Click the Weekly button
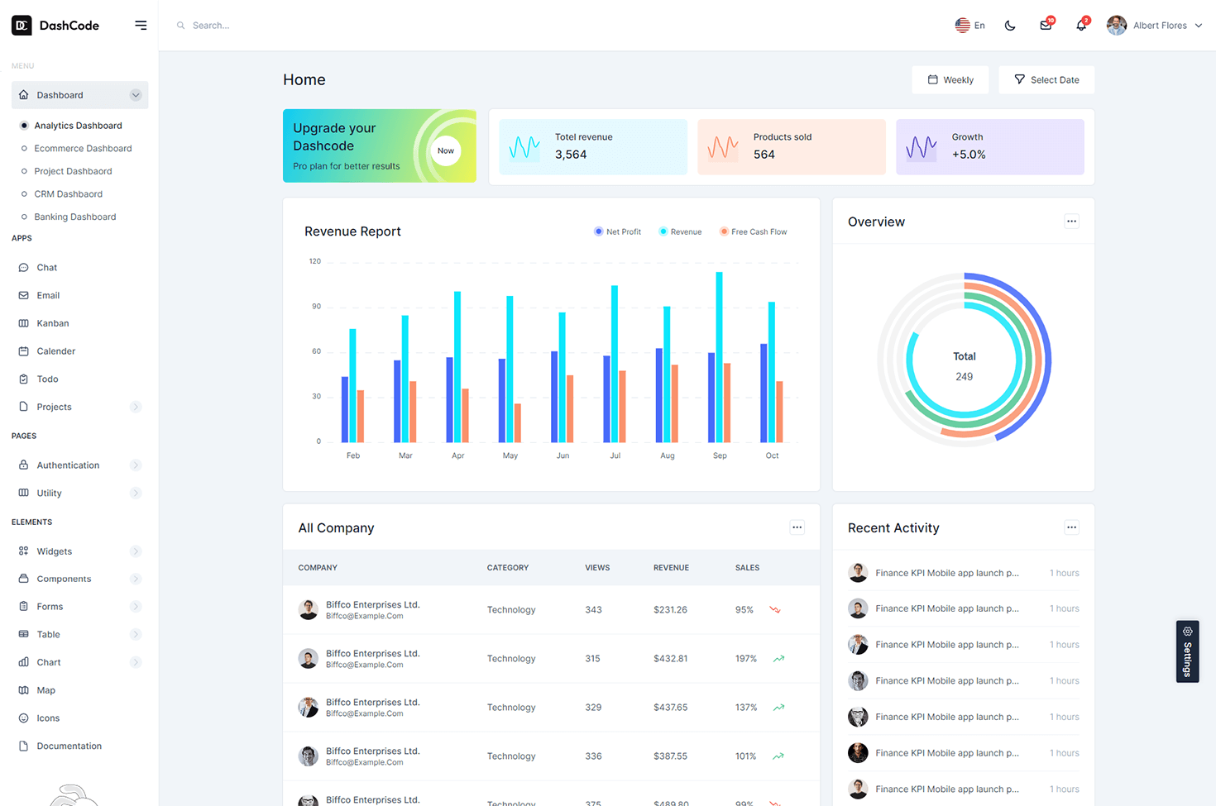This screenshot has width=1216, height=806. pyautogui.click(x=950, y=80)
